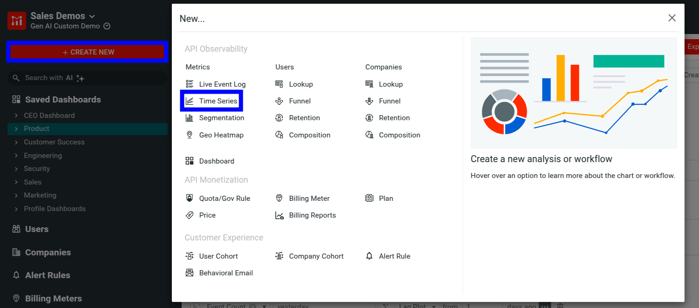699x308 pixels.
Task: Open the Alert Rule bell icon
Action: 369,256
